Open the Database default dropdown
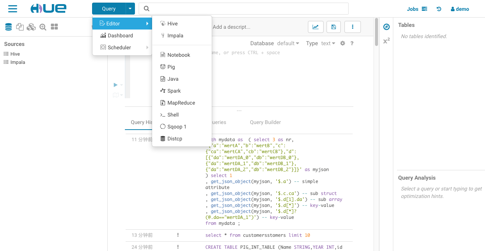Image resolution: width=485 pixels, height=251 pixels. click(x=288, y=43)
